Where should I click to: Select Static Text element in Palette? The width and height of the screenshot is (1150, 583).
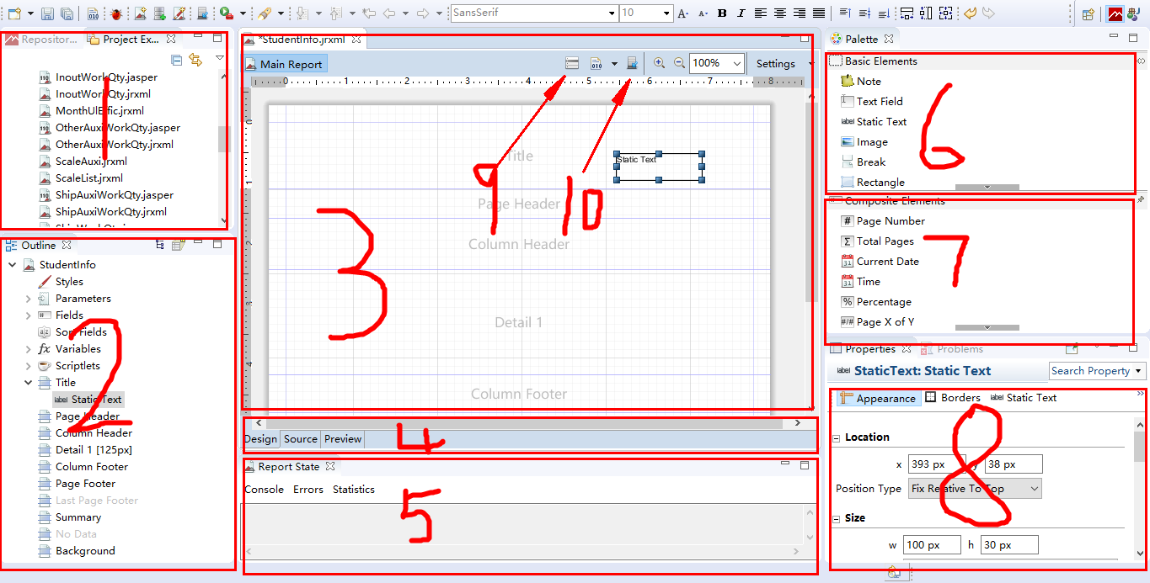[874, 122]
